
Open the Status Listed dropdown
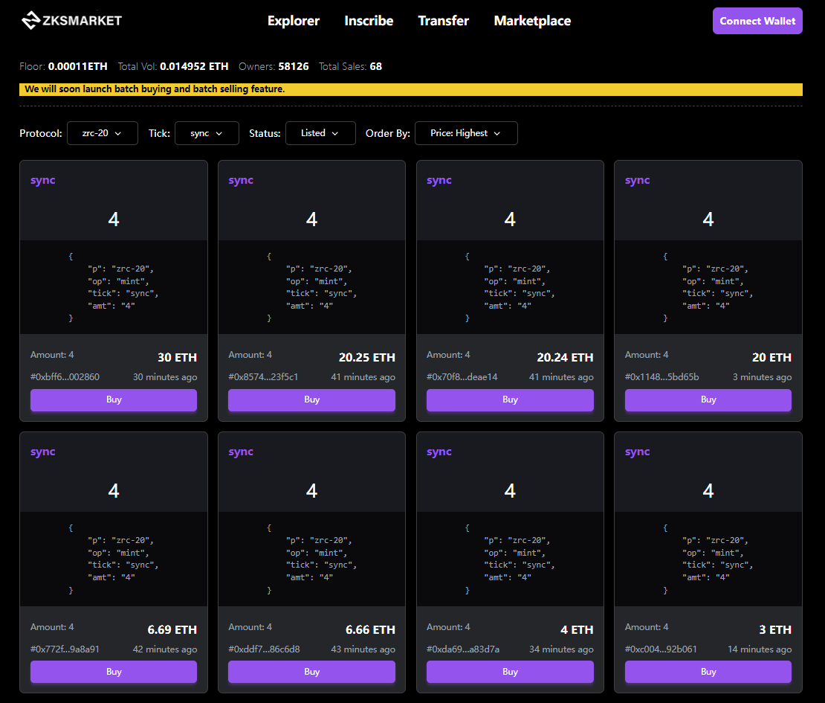point(320,133)
